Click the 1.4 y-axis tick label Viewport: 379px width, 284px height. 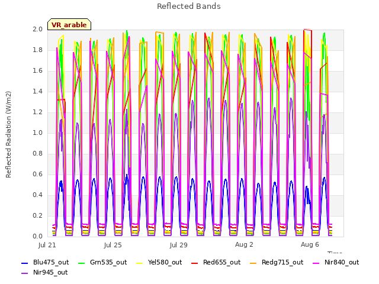37,91
